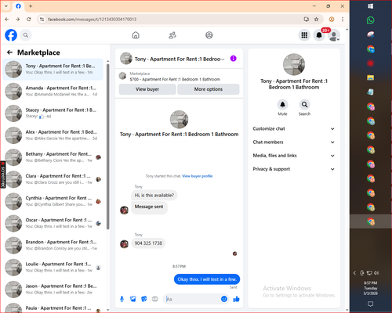Click Tony's avatar beside the phone number
This screenshot has width=392, height=313.
click(124, 244)
